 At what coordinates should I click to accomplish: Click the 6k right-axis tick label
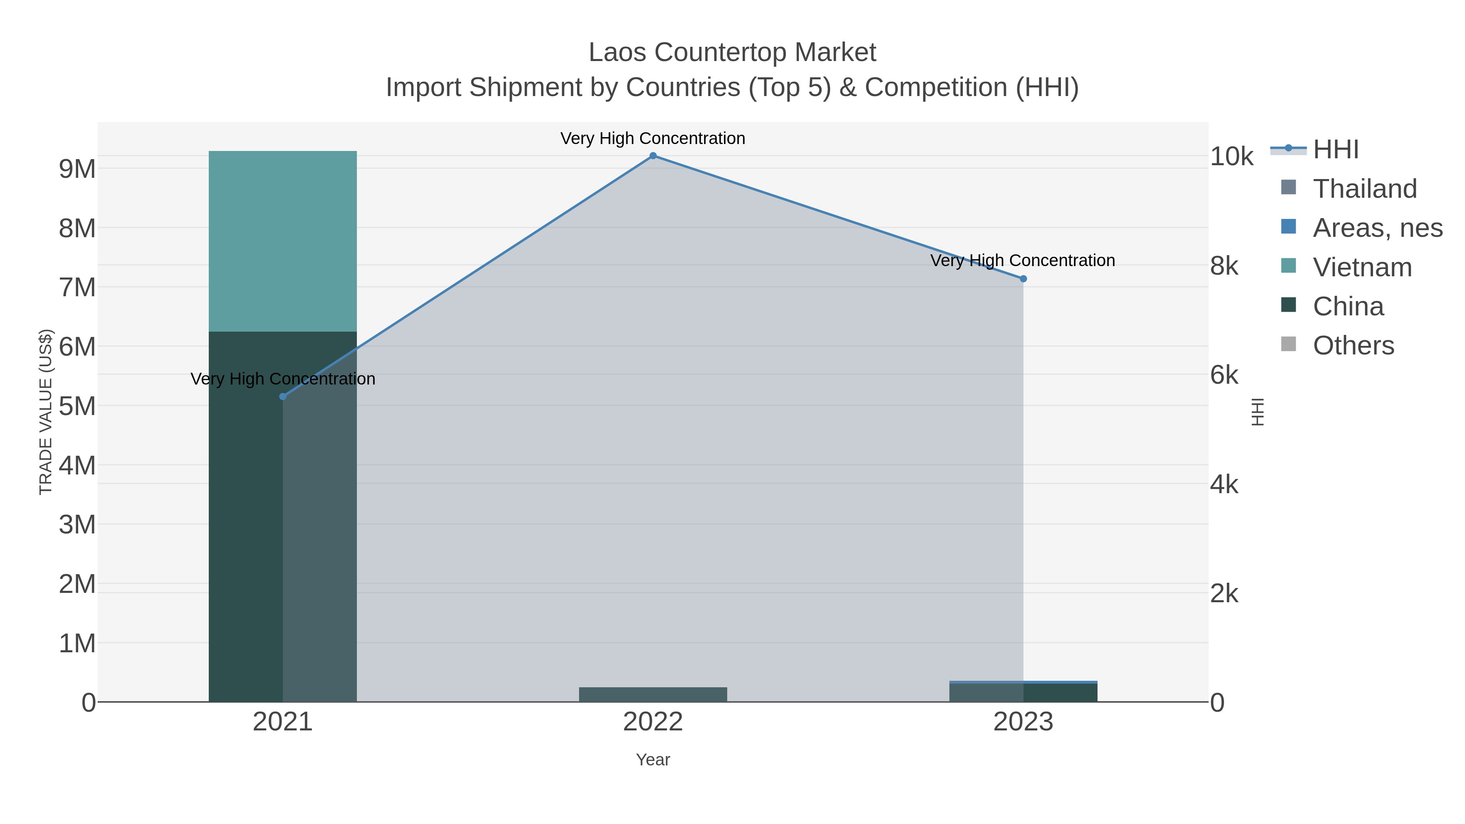tap(1224, 375)
